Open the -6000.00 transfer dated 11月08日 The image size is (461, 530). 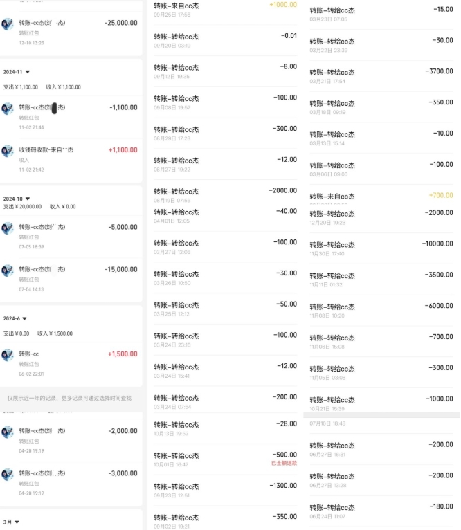tap(381, 311)
